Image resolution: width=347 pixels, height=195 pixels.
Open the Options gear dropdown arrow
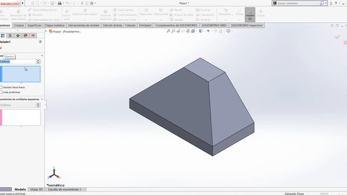pos(95,3)
